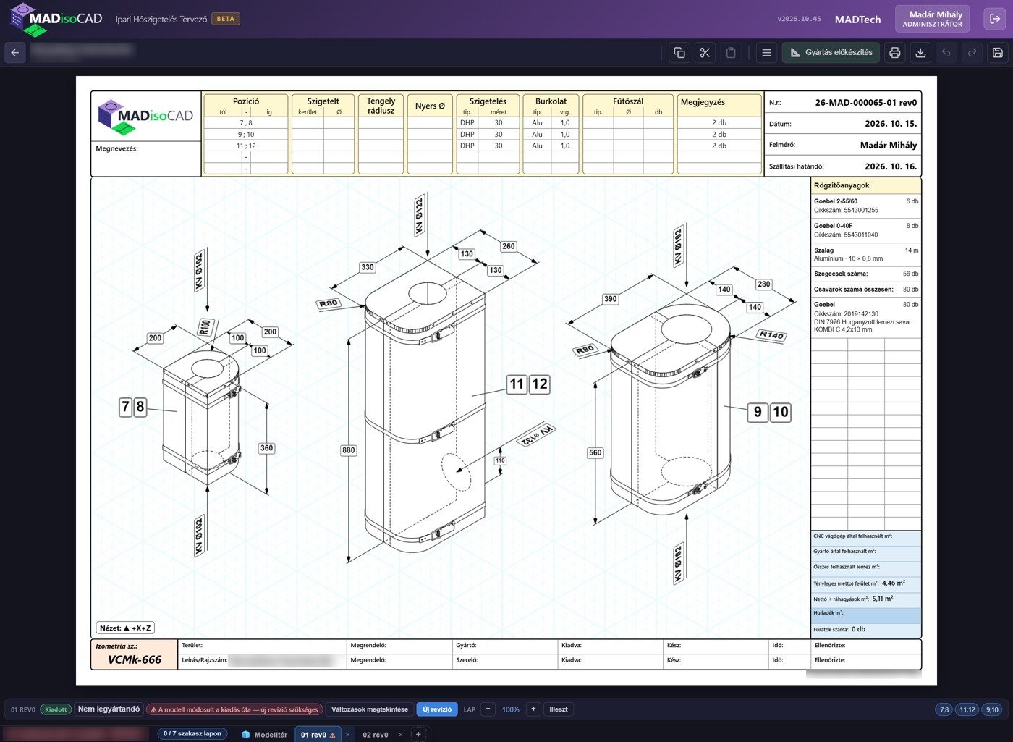The width and height of the screenshot is (1013, 742).
Task: Open the Madár Mihály administrator profile
Action: coord(932,19)
